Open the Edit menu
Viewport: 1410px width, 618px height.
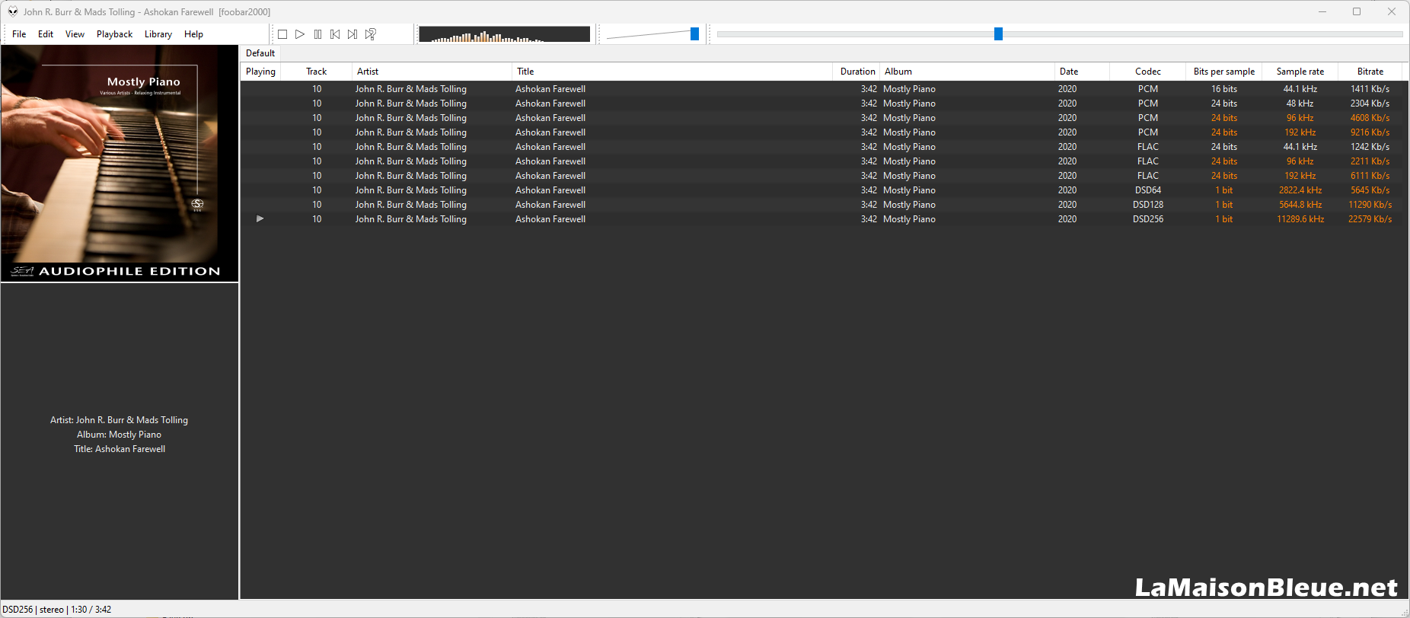pyautogui.click(x=46, y=34)
